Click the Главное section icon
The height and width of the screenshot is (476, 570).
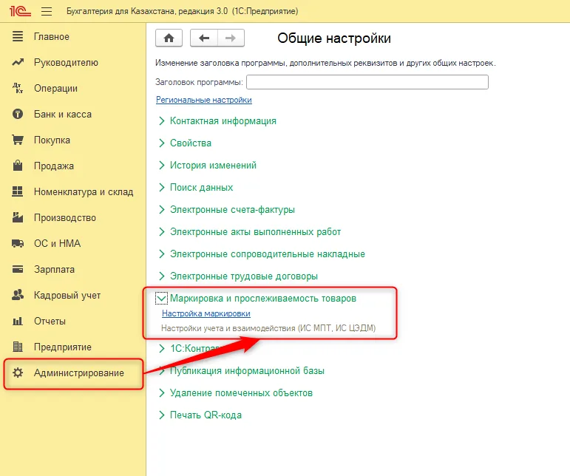click(18, 36)
